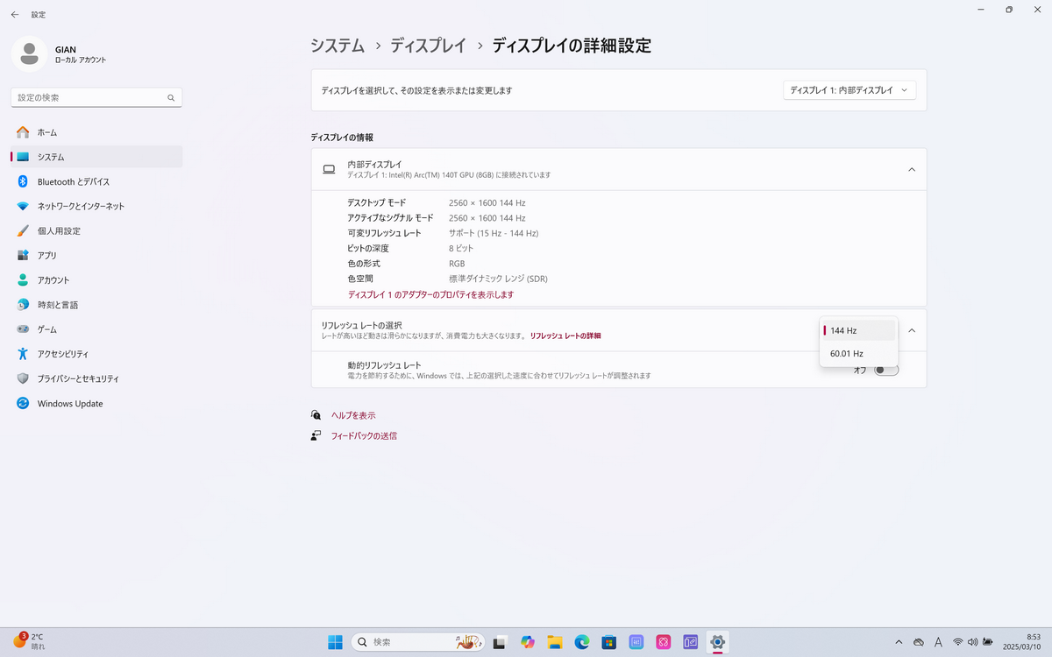Click the 設定の検索 search box
This screenshot has height=657, width=1052.
90,98
